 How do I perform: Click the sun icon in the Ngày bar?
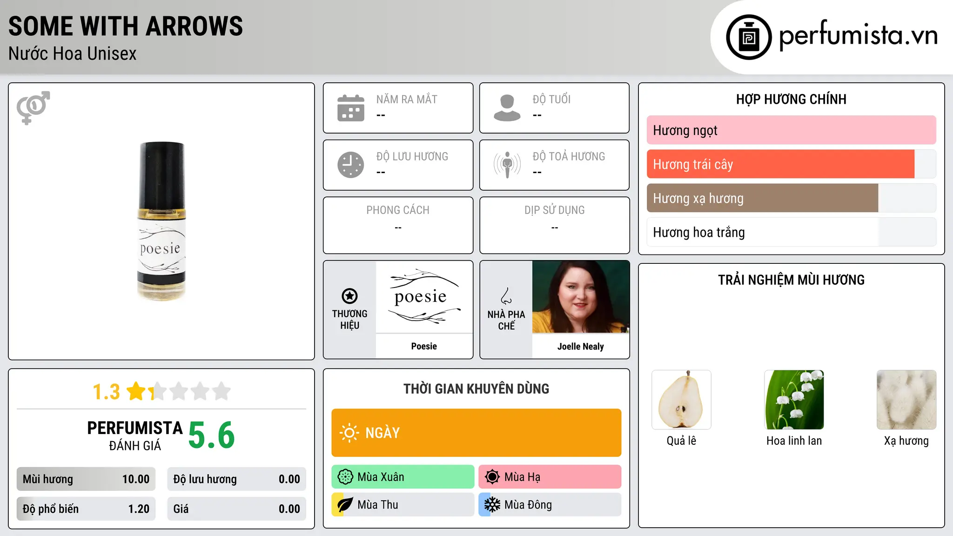click(x=349, y=433)
